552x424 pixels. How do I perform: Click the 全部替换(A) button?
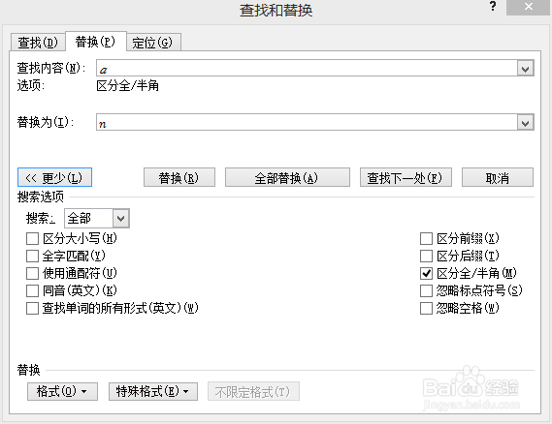(x=287, y=177)
